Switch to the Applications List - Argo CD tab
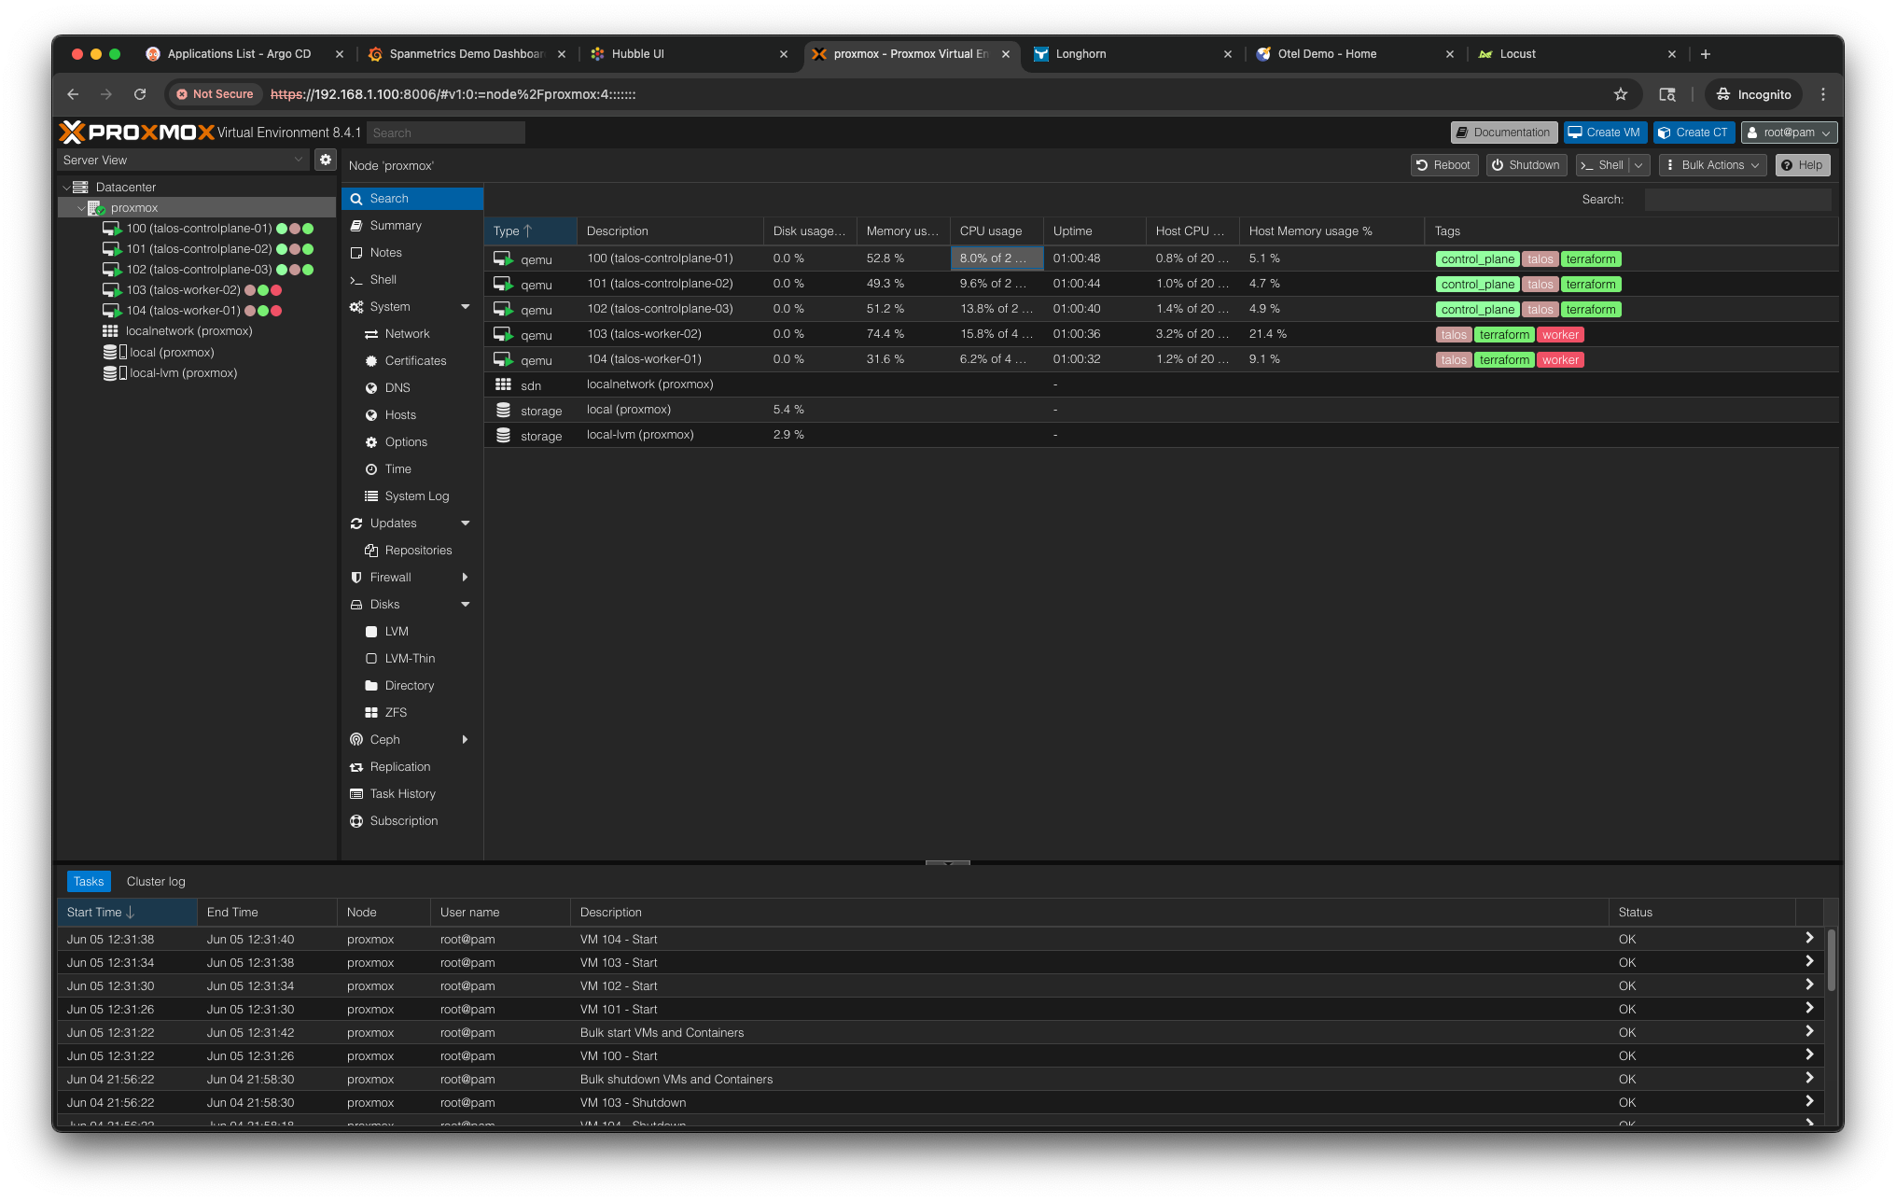The image size is (1896, 1201). click(x=239, y=54)
